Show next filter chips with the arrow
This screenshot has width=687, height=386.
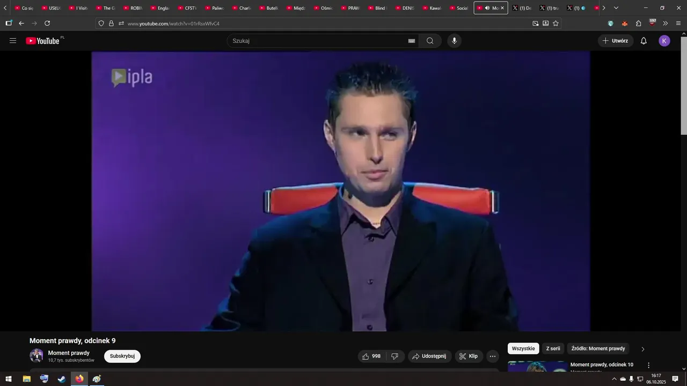[x=643, y=349]
